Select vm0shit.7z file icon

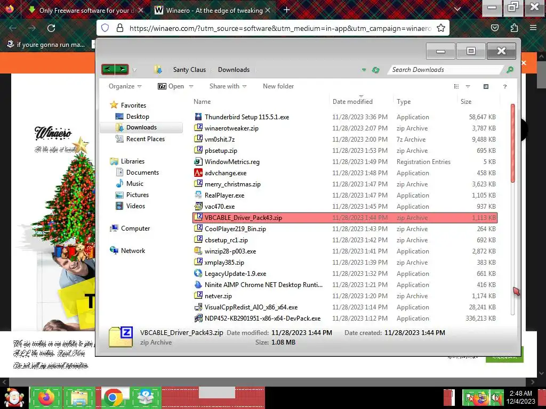click(x=198, y=139)
